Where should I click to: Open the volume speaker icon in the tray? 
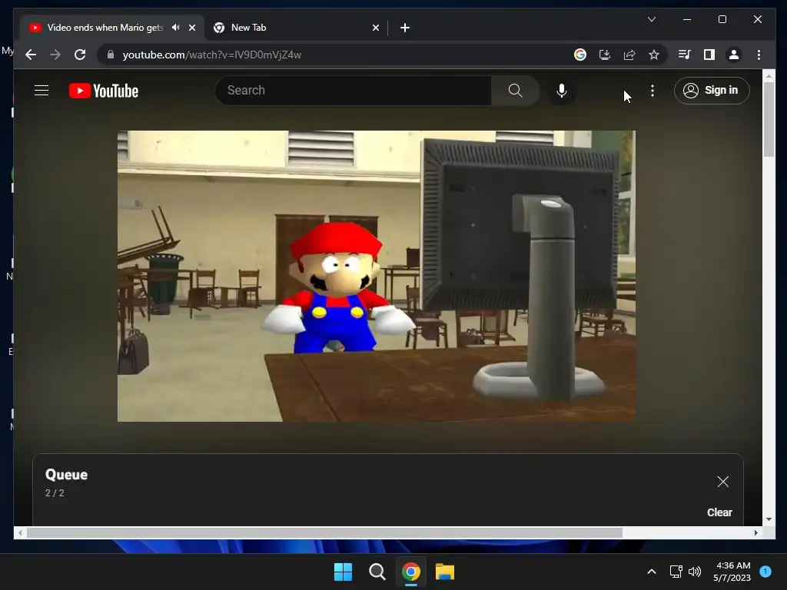[695, 572]
